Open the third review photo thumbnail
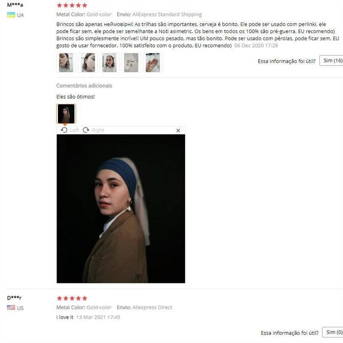 pyautogui.click(x=109, y=63)
